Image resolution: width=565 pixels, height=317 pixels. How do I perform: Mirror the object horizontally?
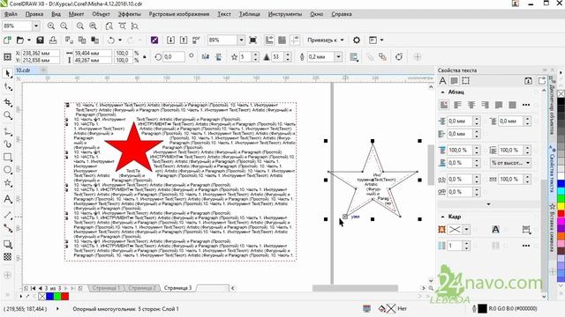pos(206,56)
